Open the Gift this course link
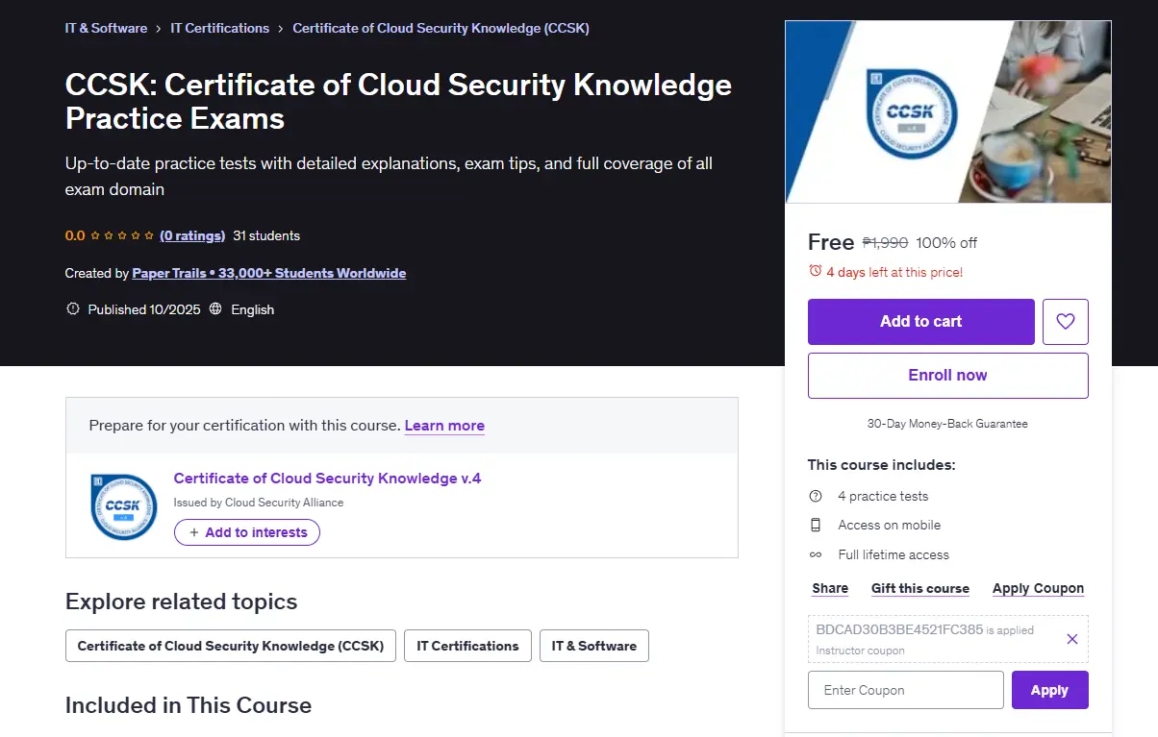This screenshot has height=737, width=1158. [x=920, y=588]
